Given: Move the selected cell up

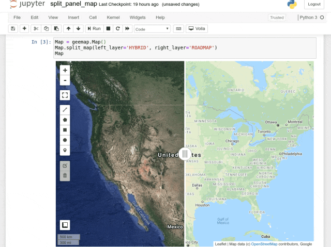Looking at the screenshot, I should pyautogui.click(x=68, y=29).
